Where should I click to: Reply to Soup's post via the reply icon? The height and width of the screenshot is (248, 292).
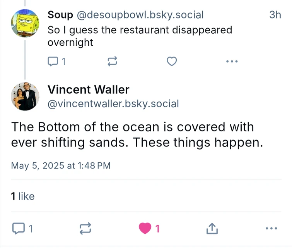coord(52,61)
